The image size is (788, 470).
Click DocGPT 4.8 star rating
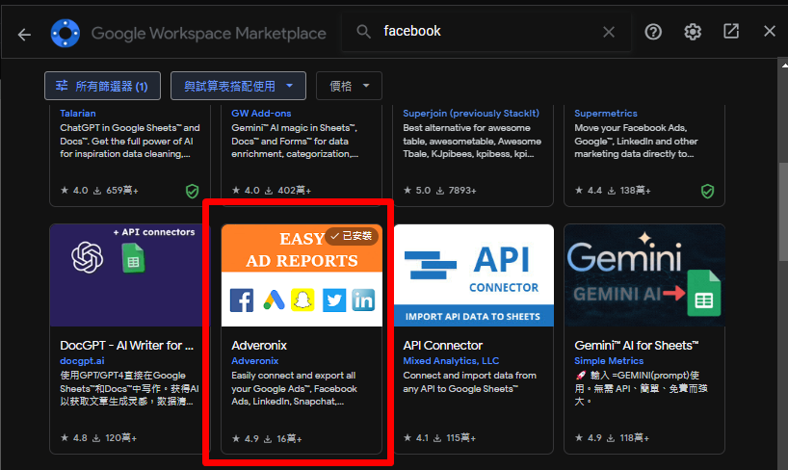click(74, 438)
